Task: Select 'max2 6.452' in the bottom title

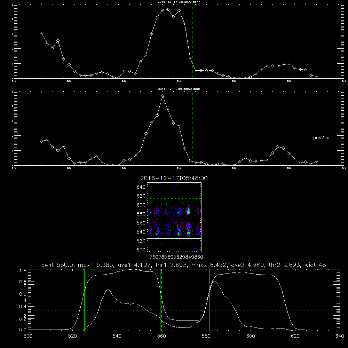Action: point(208,265)
